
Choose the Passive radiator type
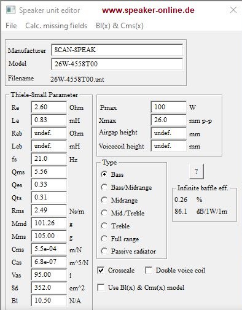click(x=104, y=251)
